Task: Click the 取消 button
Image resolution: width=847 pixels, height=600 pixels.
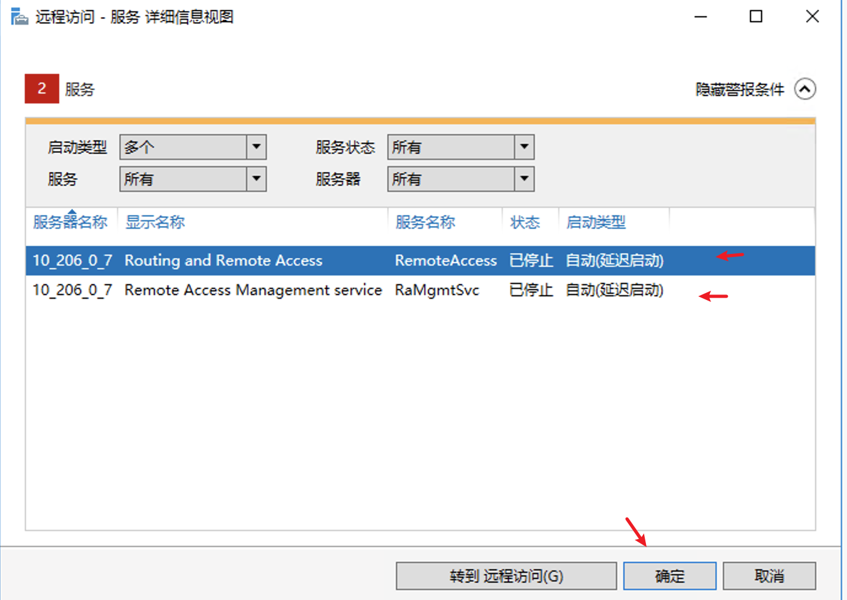Action: [x=769, y=575]
